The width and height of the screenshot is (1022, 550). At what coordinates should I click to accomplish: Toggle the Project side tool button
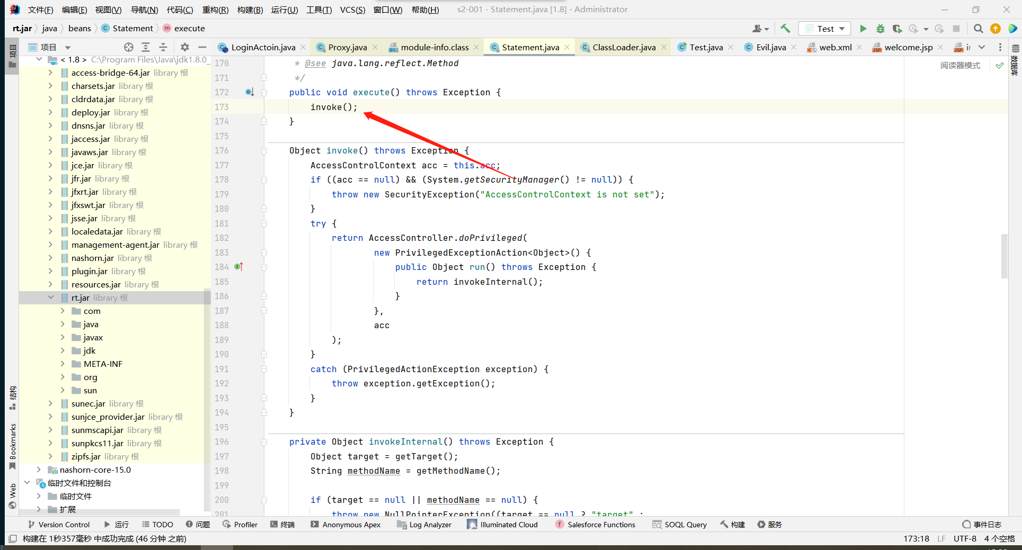coord(13,57)
